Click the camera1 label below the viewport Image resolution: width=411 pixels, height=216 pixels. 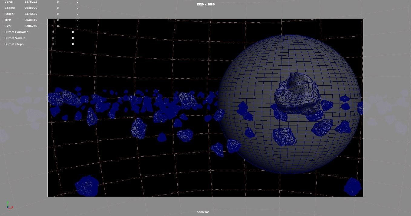pyautogui.click(x=203, y=212)
